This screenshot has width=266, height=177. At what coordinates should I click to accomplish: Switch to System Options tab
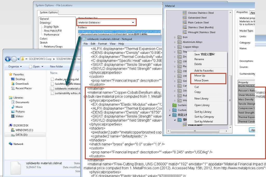49,12
